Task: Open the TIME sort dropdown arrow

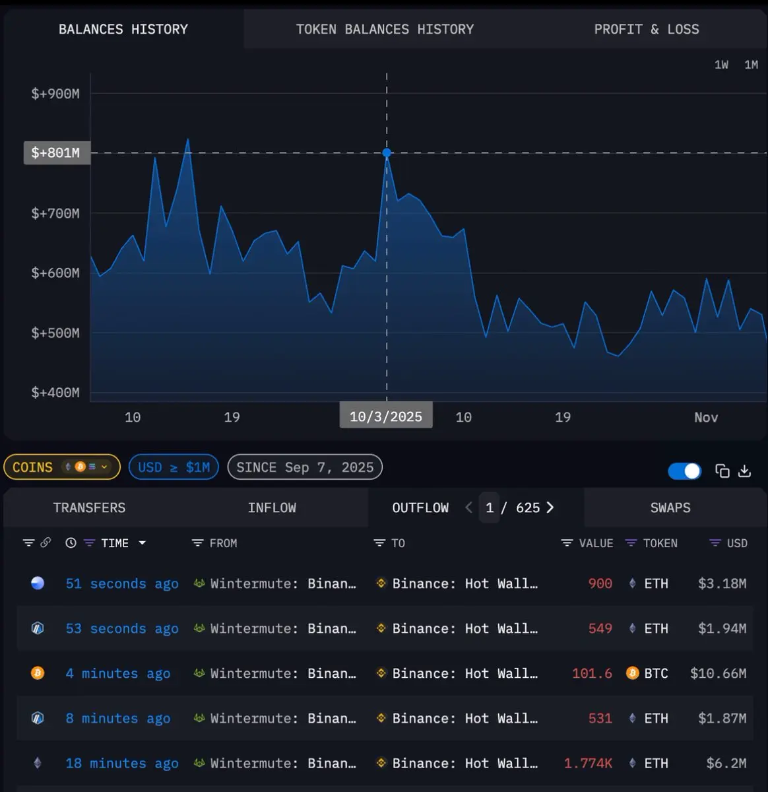Action: (142, 543)
